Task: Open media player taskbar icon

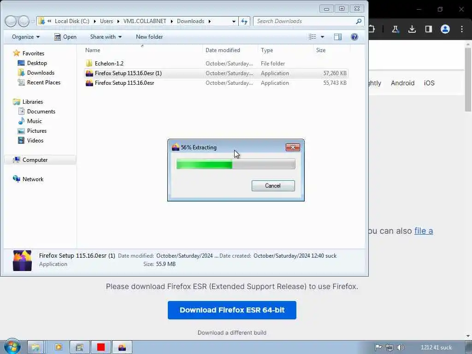Action: tap(58, 348)
